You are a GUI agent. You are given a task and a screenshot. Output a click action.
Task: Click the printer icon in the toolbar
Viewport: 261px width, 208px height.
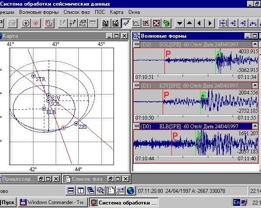(13, 23)
